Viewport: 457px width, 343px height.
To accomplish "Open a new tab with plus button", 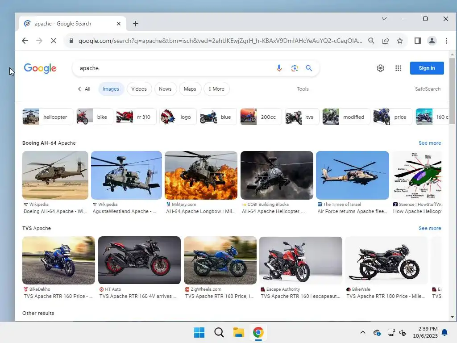I will click(136, 24).
